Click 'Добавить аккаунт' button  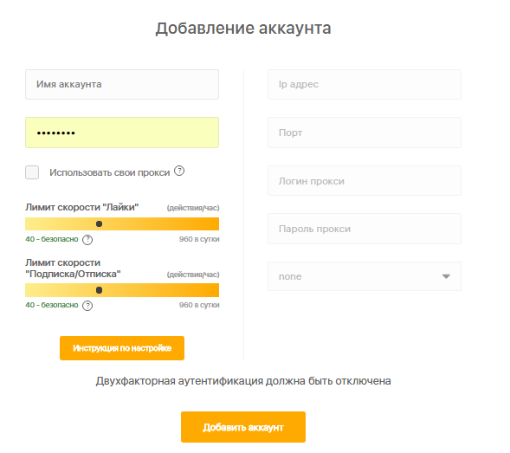point(243,427)
